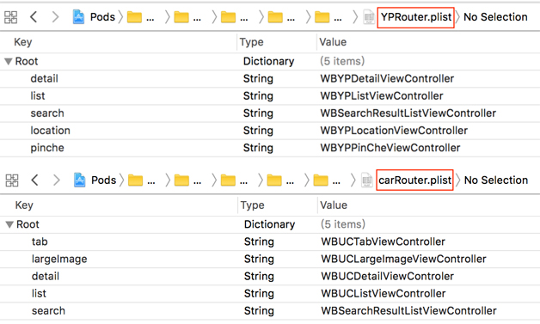Click Pods project icon in top breadcrumb
This screenshot has height=324, width=540.
click(x=78, y=16)
